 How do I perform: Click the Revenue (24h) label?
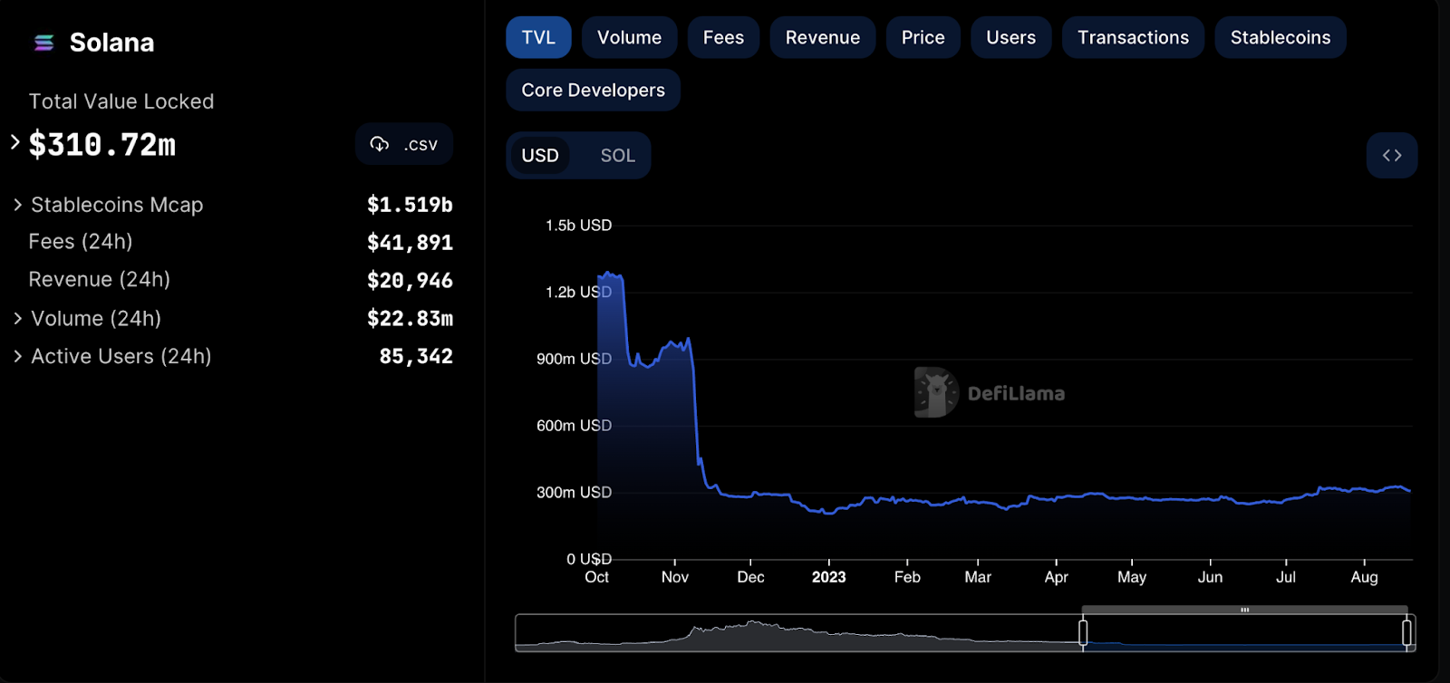(x=99, y=280)
